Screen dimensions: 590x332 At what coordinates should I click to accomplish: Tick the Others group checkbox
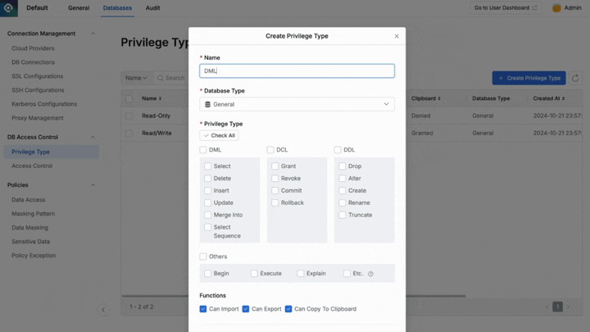click(x=203, y=257)
